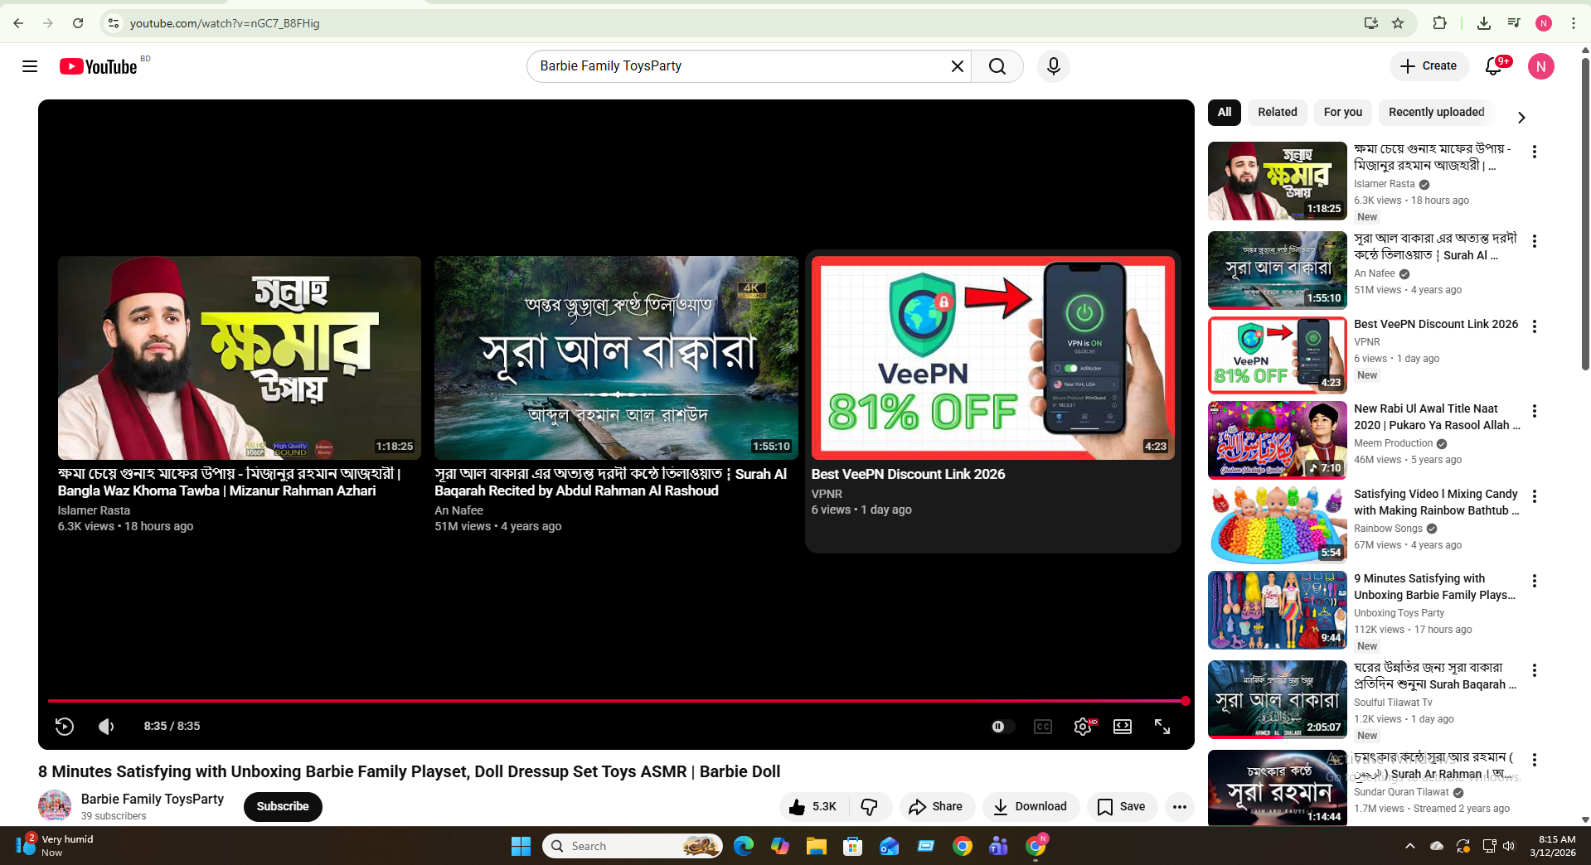Click the taskbar Search box

(x=633, y=846)
